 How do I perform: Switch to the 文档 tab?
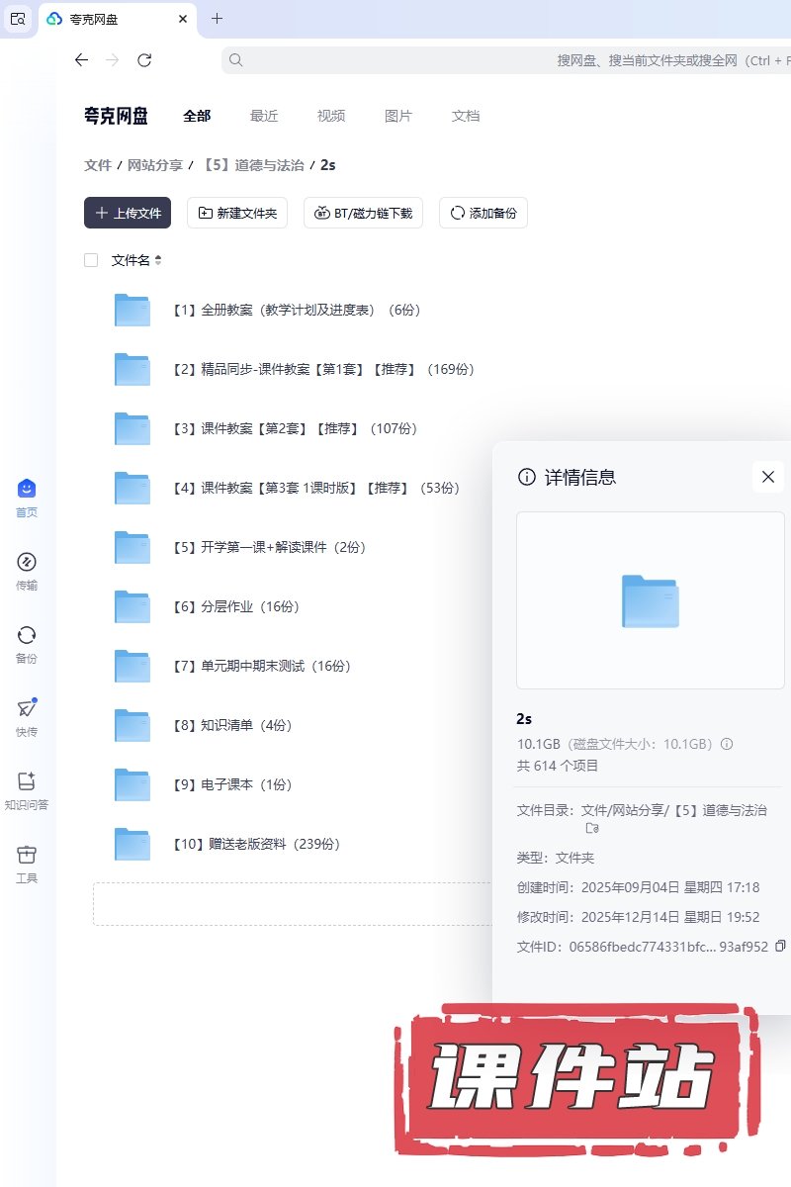pos(466,116)
